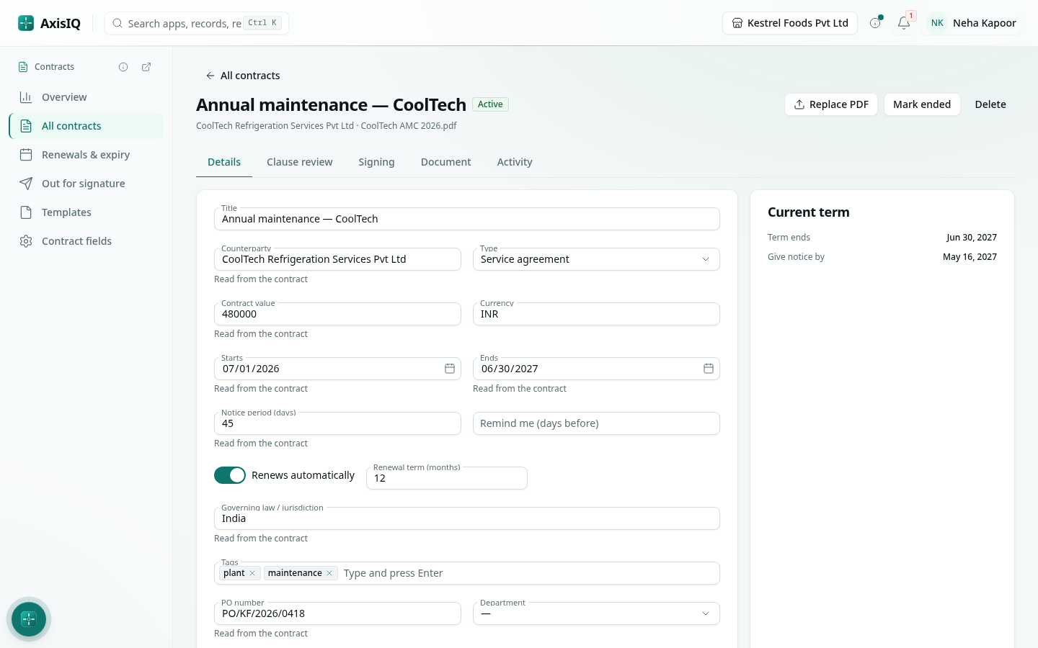
Task: Focus the search apps and records box
Action: click(197, 23)
